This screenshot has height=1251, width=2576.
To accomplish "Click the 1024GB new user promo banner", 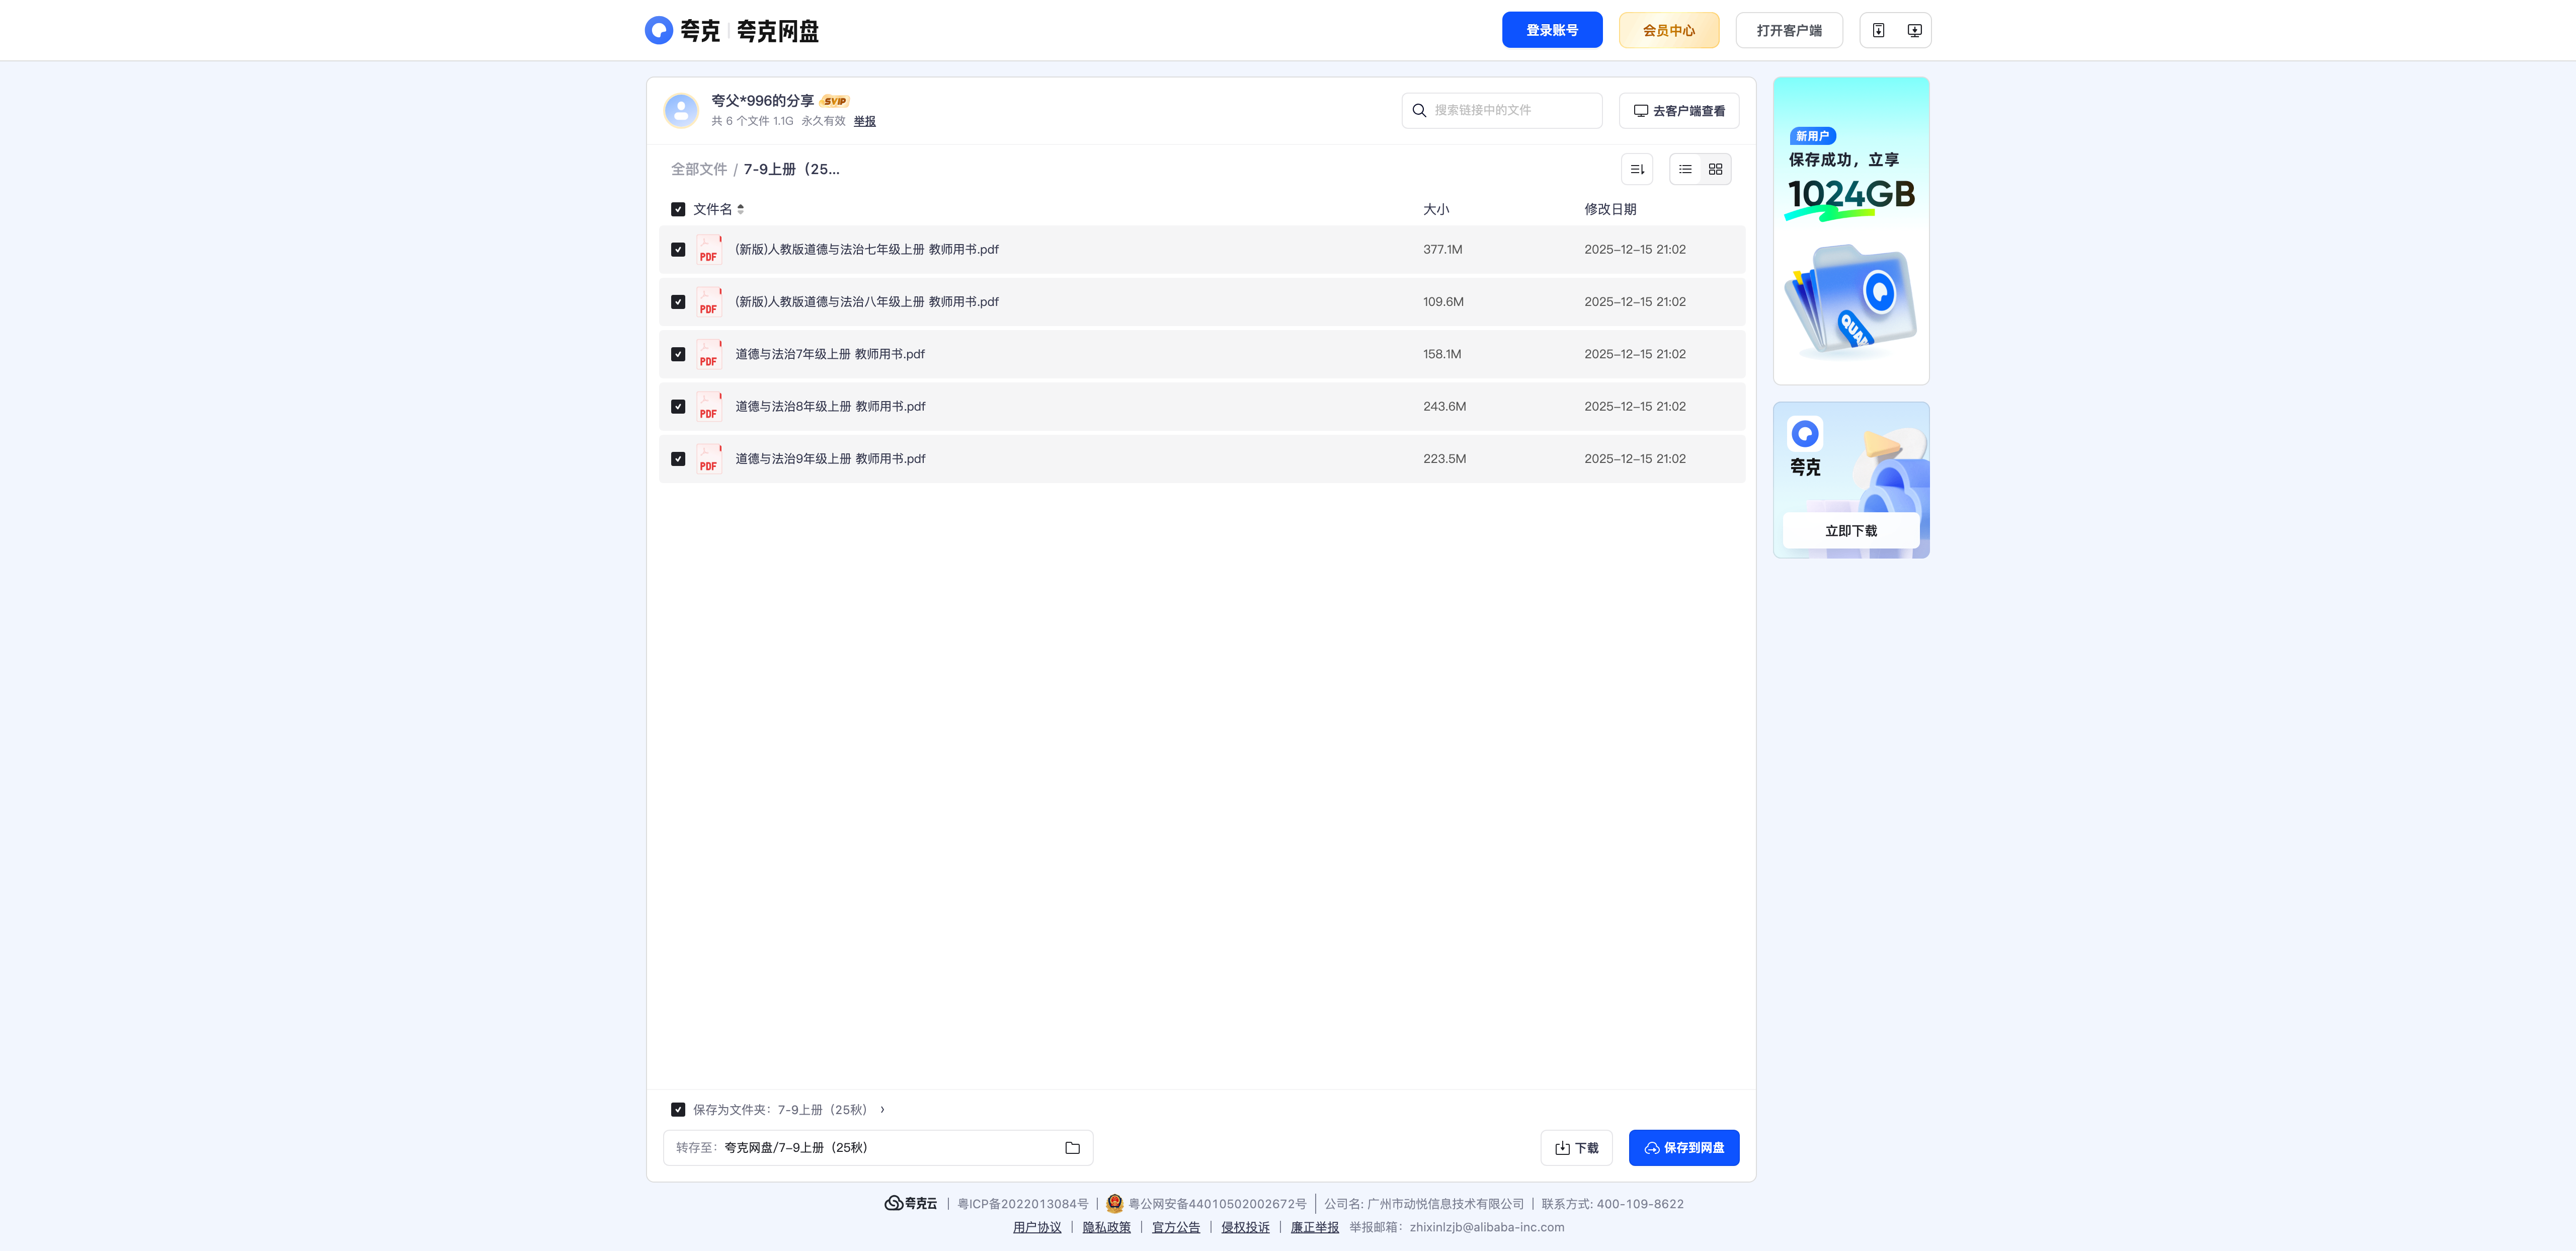I will [1851, 231].
